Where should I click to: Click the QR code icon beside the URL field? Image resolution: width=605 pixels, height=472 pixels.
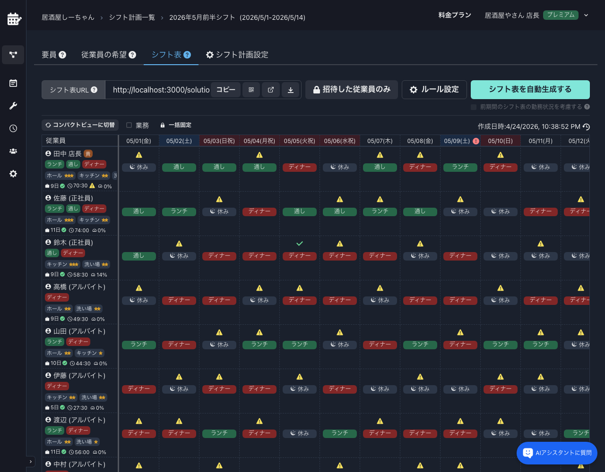click(x=251, y=90)
